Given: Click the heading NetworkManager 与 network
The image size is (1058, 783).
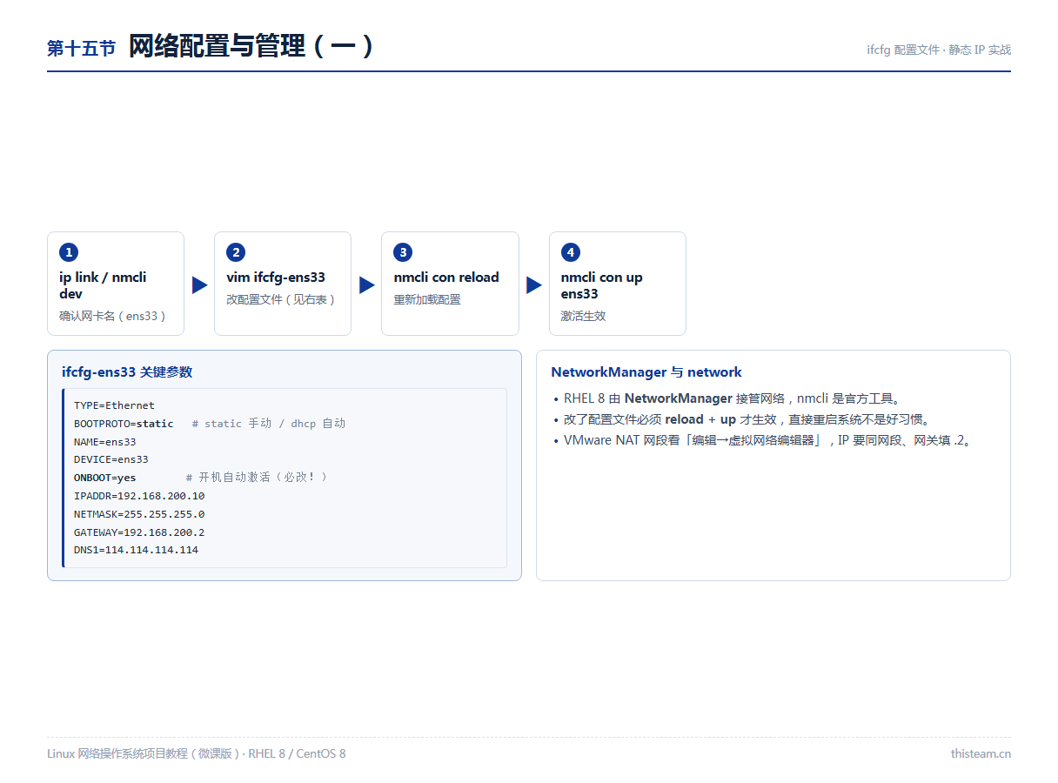Looking at the screenshot, I should pyautogui.click(x=646, y=371).
